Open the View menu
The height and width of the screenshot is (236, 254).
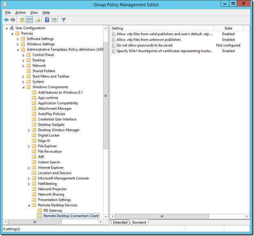tap(34, 13)
